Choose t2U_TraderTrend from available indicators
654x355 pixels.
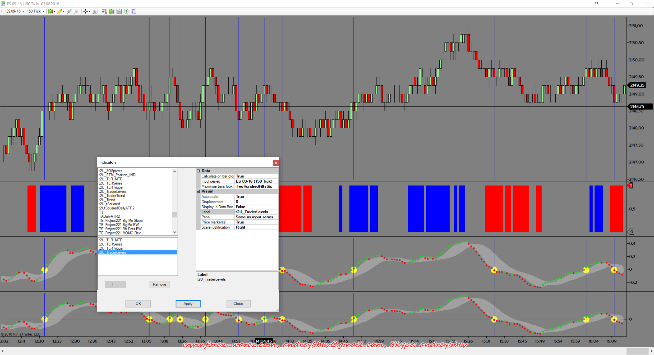tap(112, 196)
